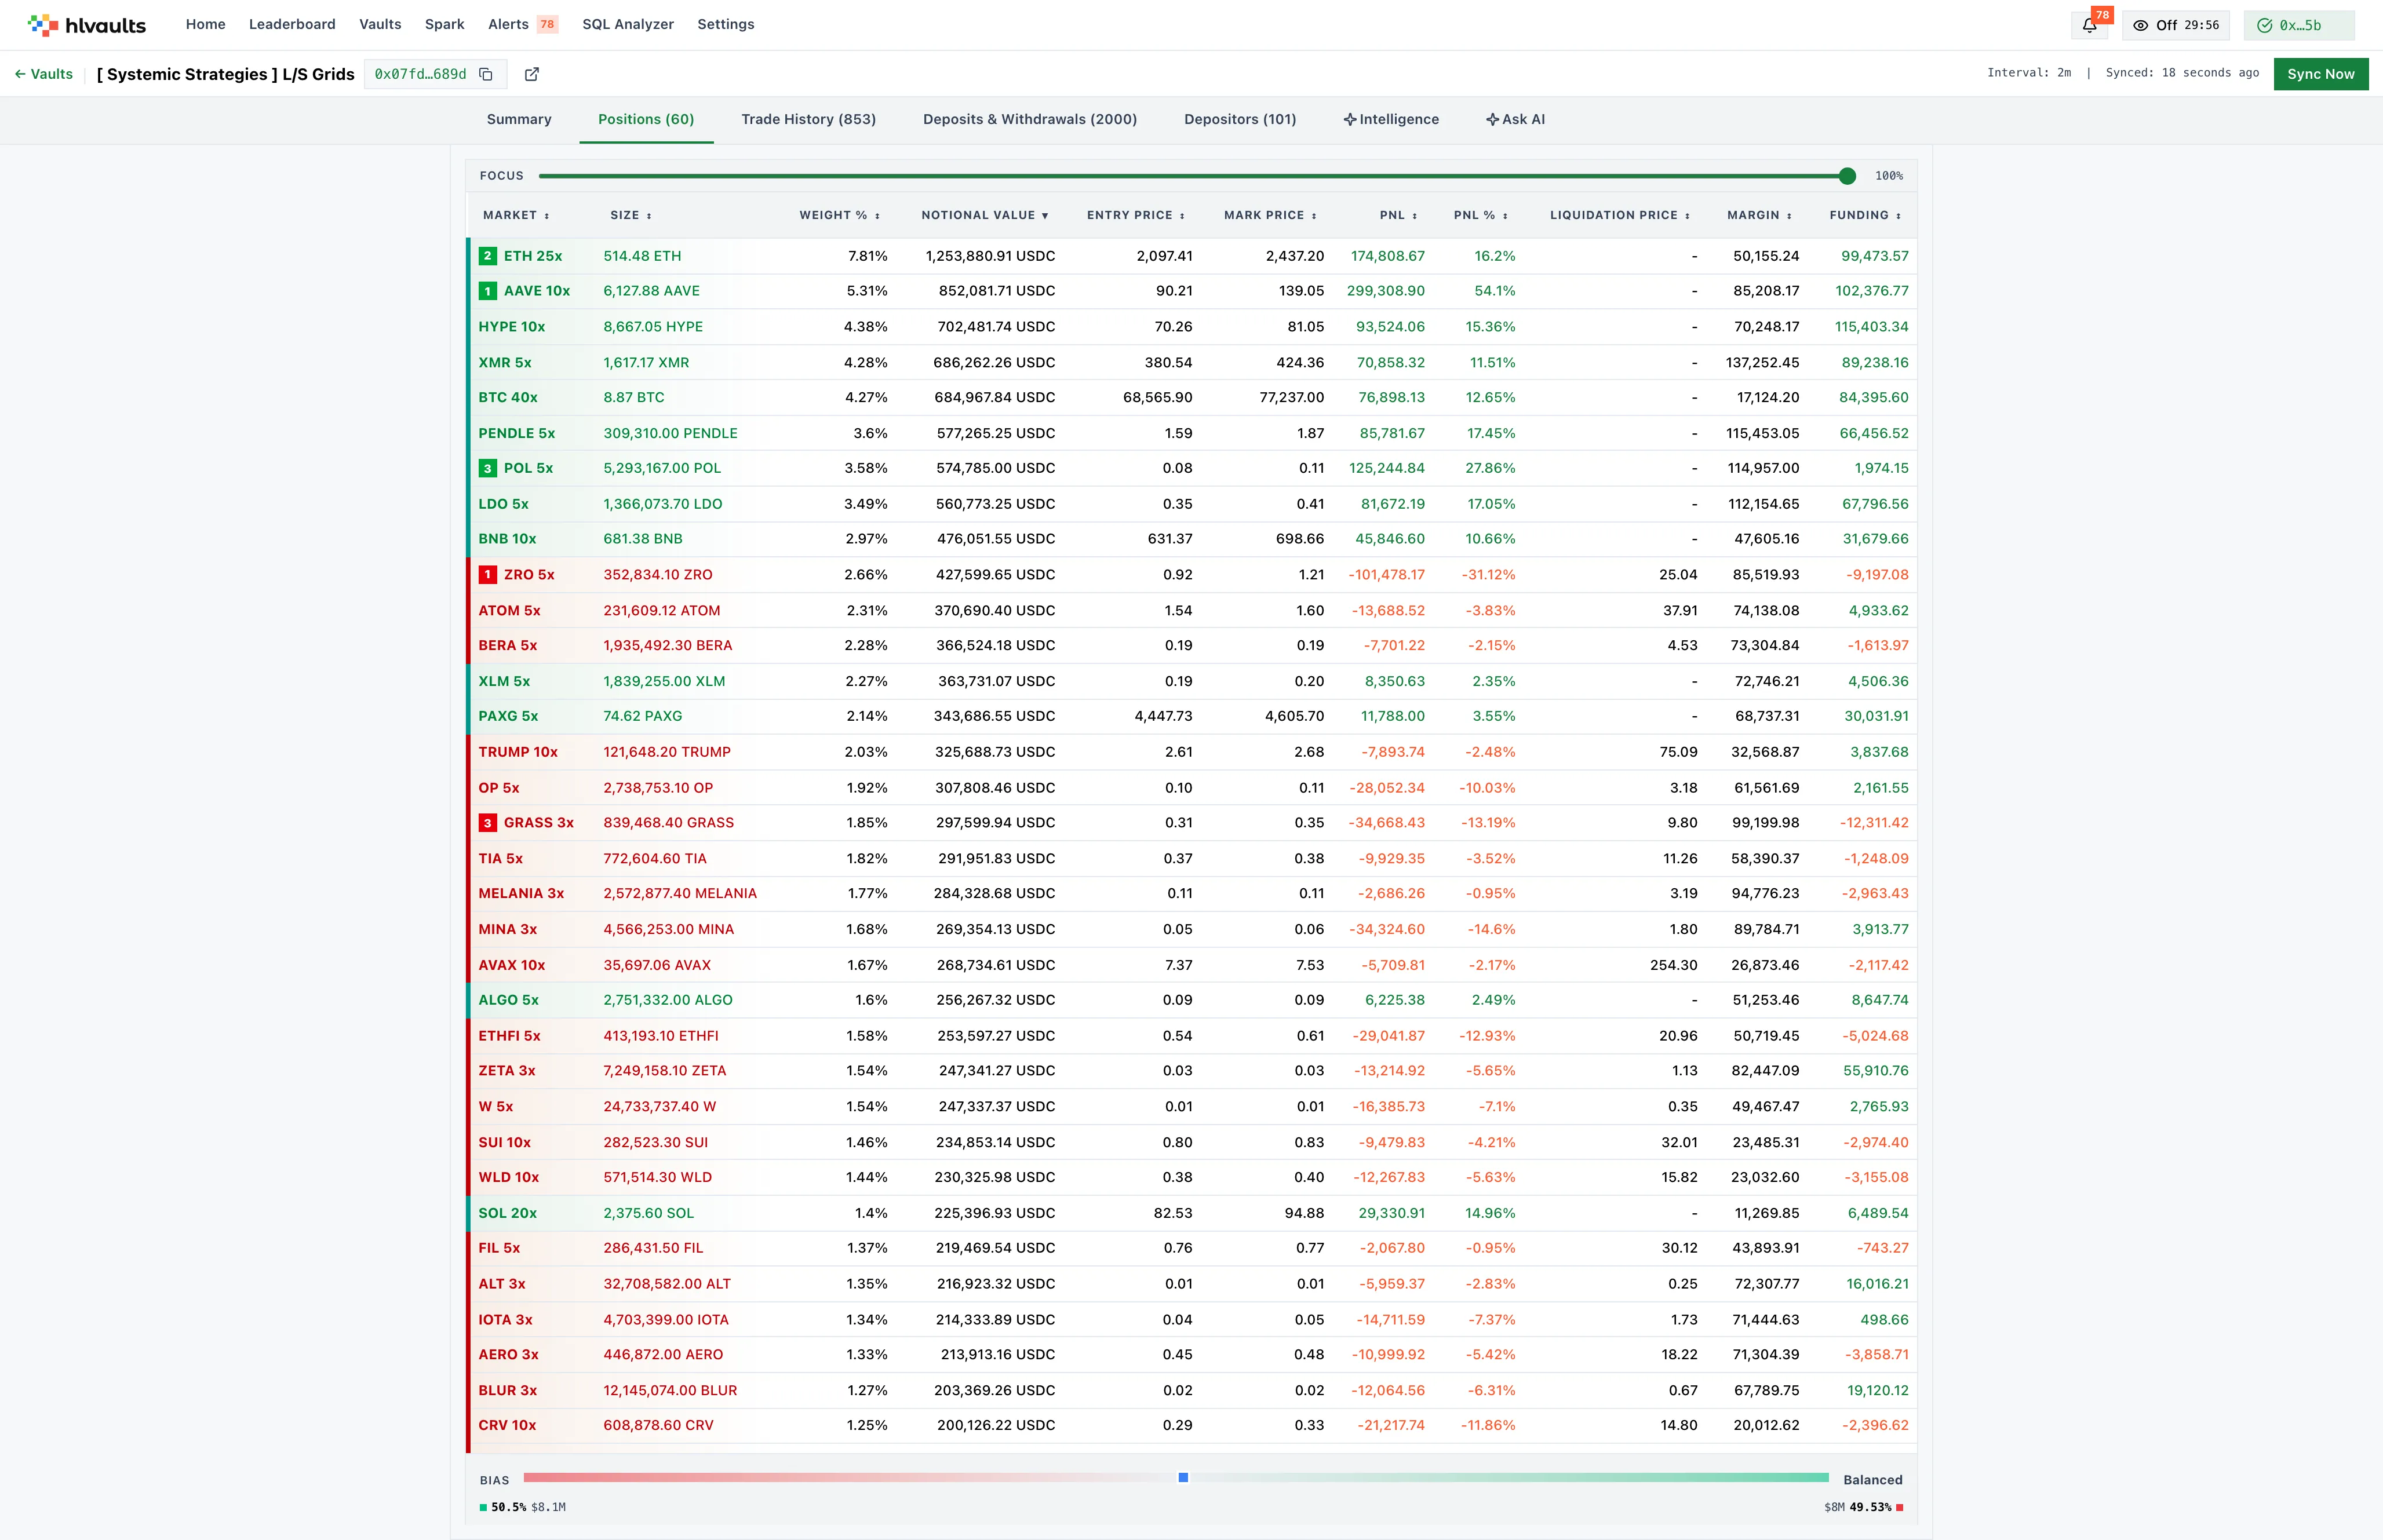Click the 0x…5b wallet button
The height and width of the screenshot is (1540, 2383).
(x=2299, y=25)
